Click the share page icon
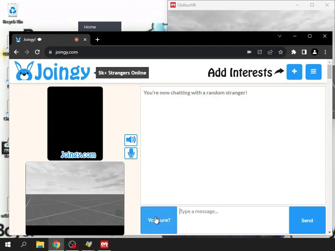 [270, 52]
